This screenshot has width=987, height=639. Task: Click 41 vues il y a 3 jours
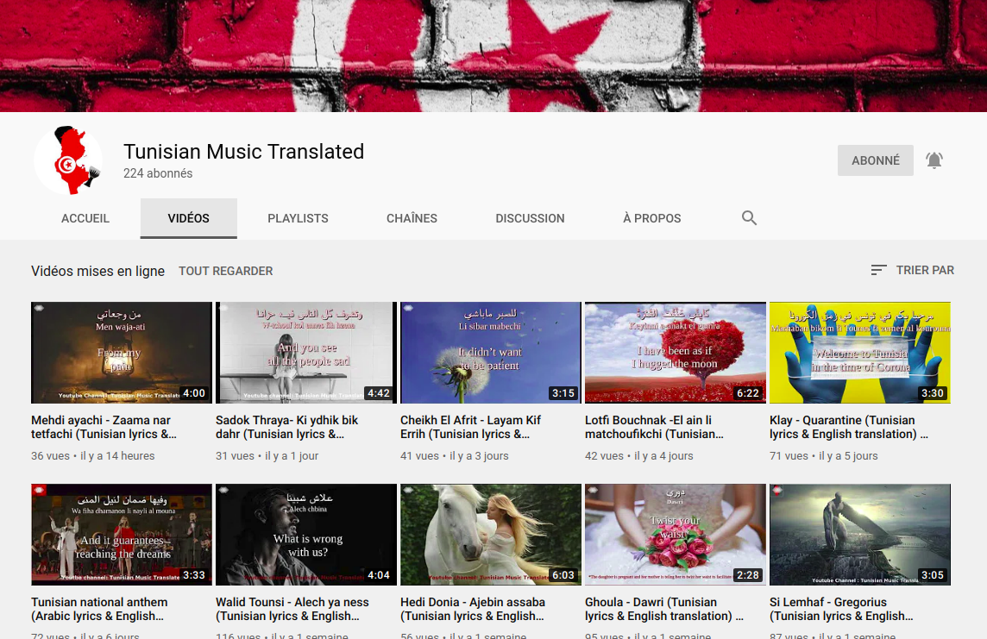pyautogui.click(x=455, y=456)
